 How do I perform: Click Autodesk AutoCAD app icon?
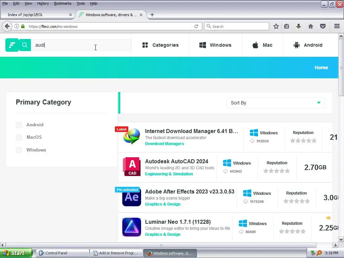[x=132, y=167]
